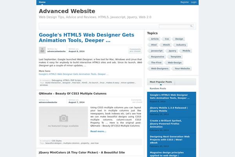Open sidebar post jQuery Mobile 1.3.0 Released
The image size is (235, 157).
click(x=169, y=109)
